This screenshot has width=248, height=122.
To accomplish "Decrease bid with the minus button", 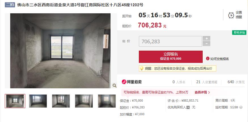I will point(206,44).
